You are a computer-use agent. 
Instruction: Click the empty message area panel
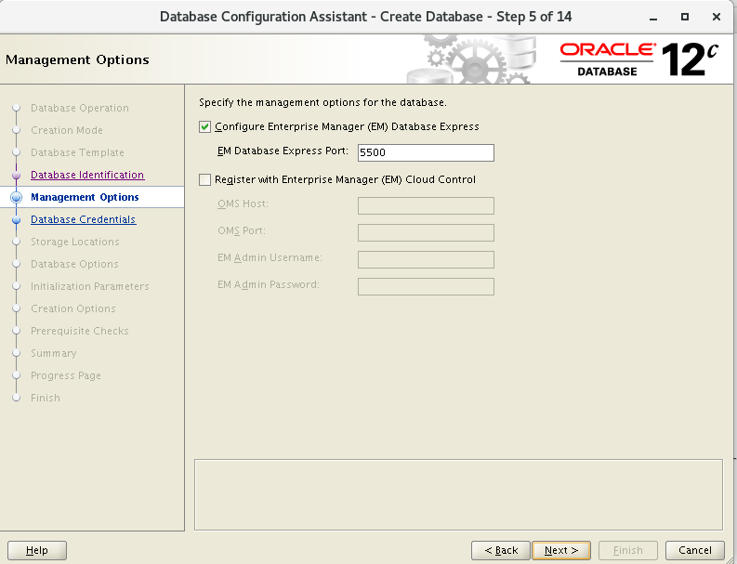[458, 495]
